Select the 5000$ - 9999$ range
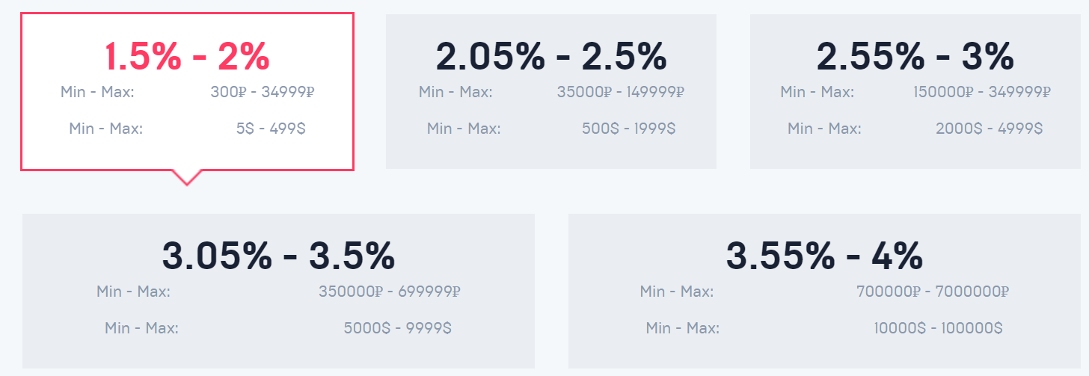The width and height of the screenshot is (1089, 376). point(398,327)
